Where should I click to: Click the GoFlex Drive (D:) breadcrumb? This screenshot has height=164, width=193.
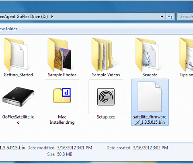pos(24,17)
